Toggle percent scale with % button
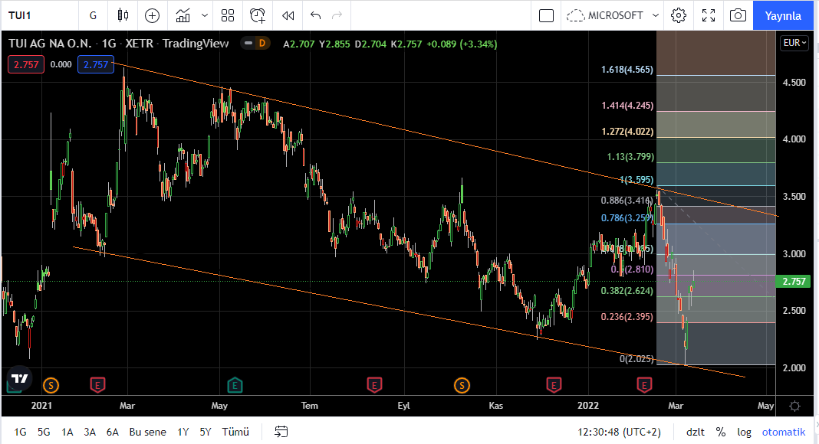Screen dimensions: 819x444 click(721, 432)
